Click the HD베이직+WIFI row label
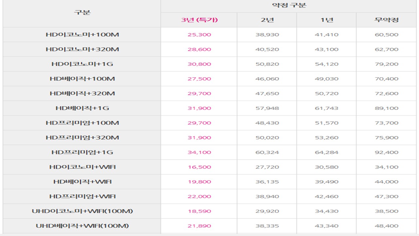 [82, 182]
